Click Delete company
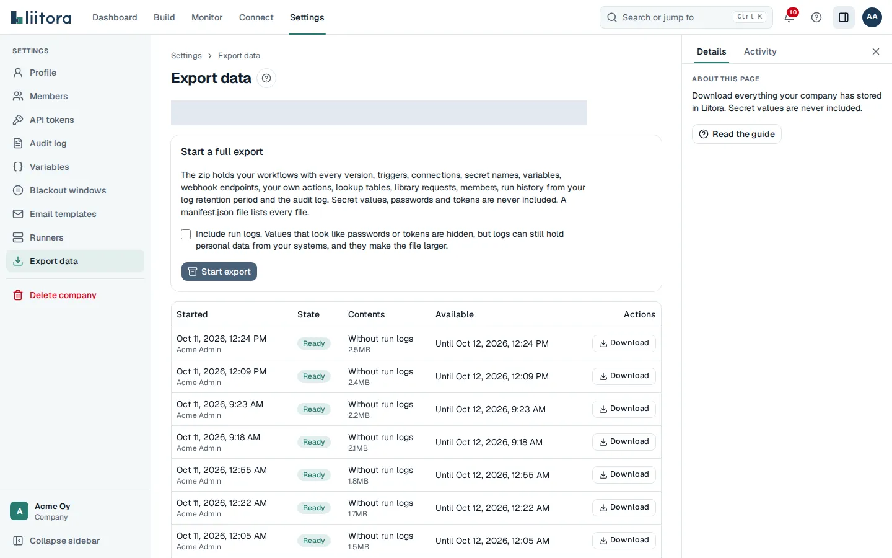 pos(75,295)
